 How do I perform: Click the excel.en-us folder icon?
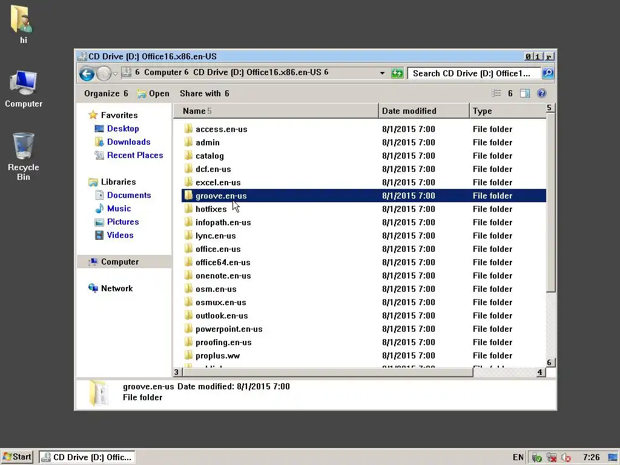tap(189, 182)
